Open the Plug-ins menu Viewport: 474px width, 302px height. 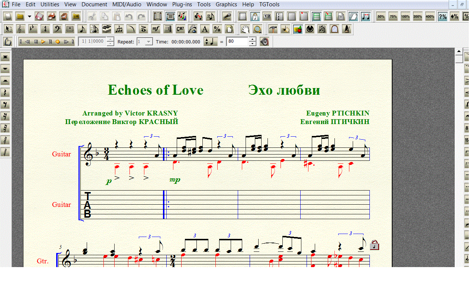pos(182,4)
